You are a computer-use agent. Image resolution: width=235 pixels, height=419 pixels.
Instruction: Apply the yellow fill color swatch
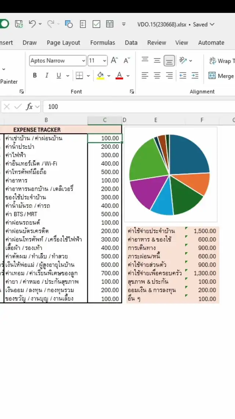tap(100, 75)
